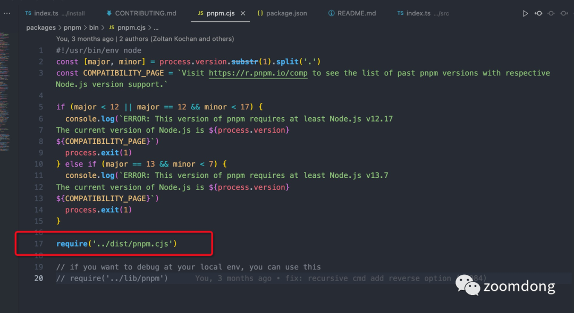Image resolution: width=574 pixels, height=313 pixels.
Task: Close the pnpm.cjs tab
Action: click(243, 13)
